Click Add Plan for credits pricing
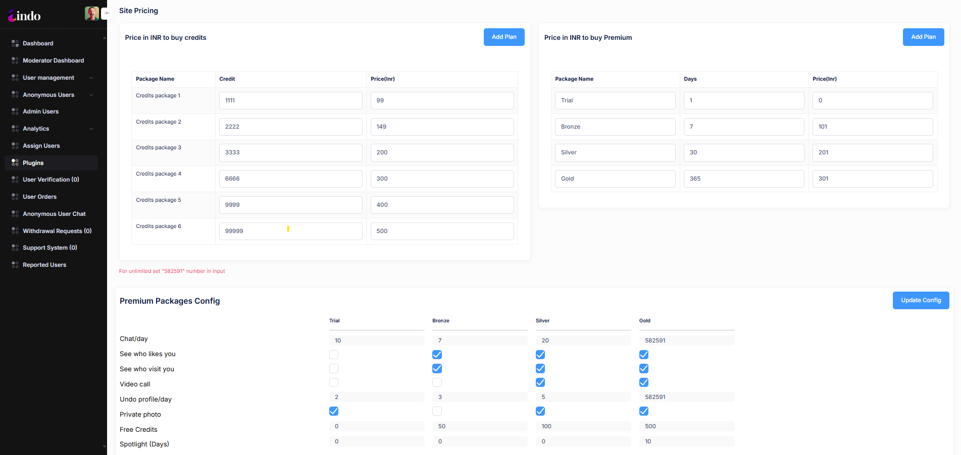The image size is (961, 455). [x=503, y=37]
